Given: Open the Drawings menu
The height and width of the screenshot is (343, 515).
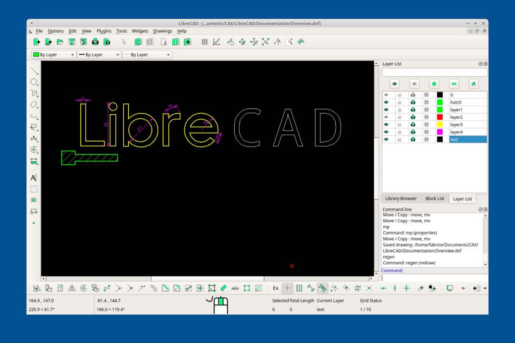Looking at the screenshot, I should click(162, 31).
